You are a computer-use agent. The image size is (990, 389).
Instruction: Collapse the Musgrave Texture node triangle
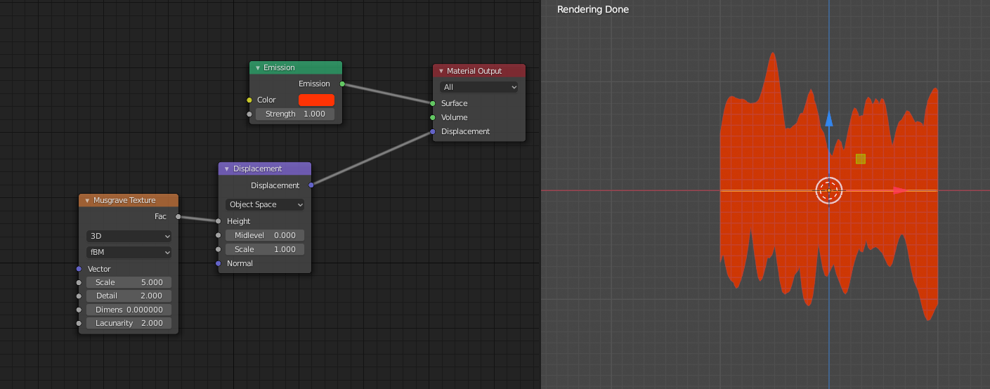86,201
